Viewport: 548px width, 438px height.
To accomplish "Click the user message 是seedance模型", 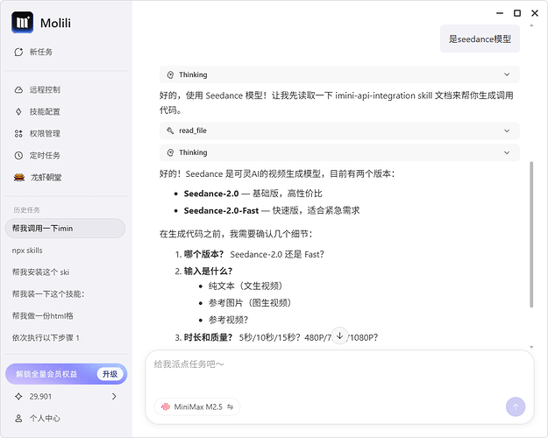I will [x=480, y=39].
